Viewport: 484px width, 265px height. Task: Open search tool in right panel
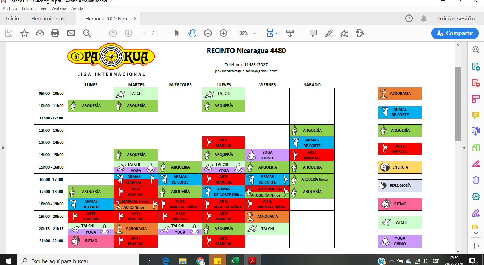click(475, 50)
